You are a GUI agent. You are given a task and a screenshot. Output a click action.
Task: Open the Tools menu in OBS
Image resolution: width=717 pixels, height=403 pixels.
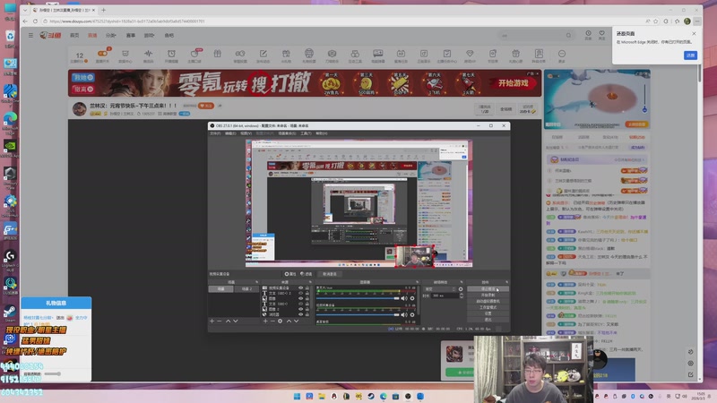(x=306, y=133)
